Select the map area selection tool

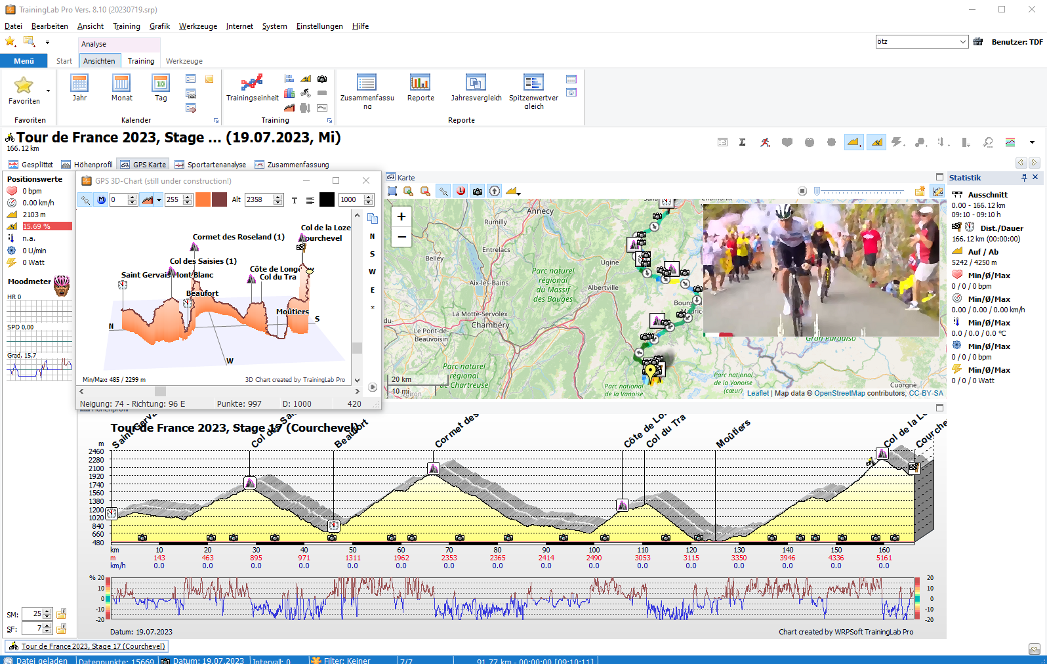[x=392, y=191]
